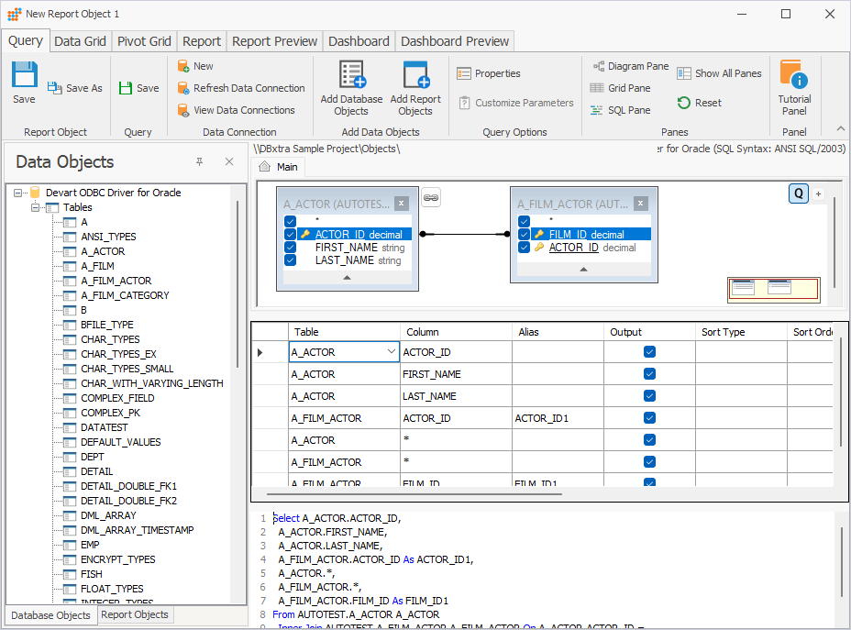Viewport: 851px width, 630px height.
Task: Uncheck FIRST_NAME in the A_ACTOR diagram box
Action: pos(290,247)
